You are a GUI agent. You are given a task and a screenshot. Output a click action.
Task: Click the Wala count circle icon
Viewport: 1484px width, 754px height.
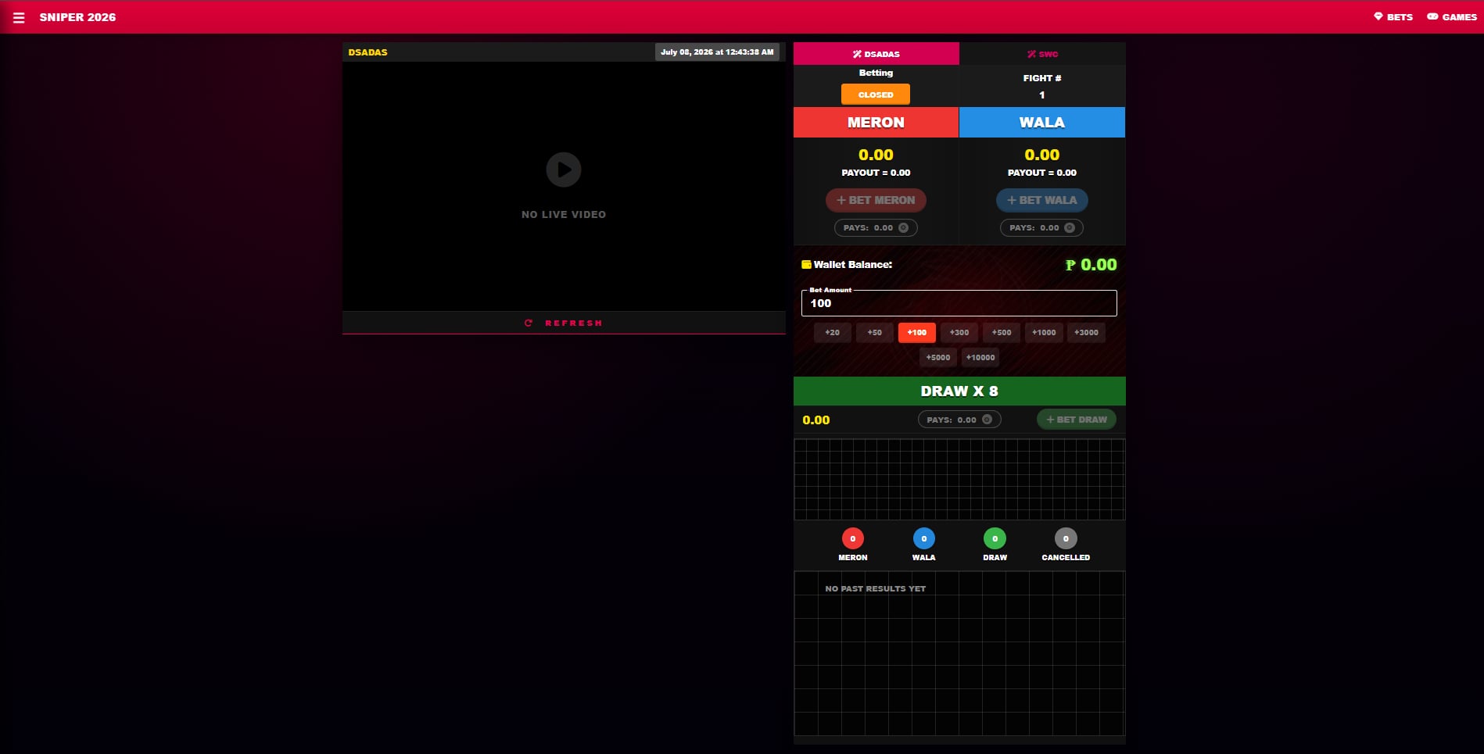923,538
